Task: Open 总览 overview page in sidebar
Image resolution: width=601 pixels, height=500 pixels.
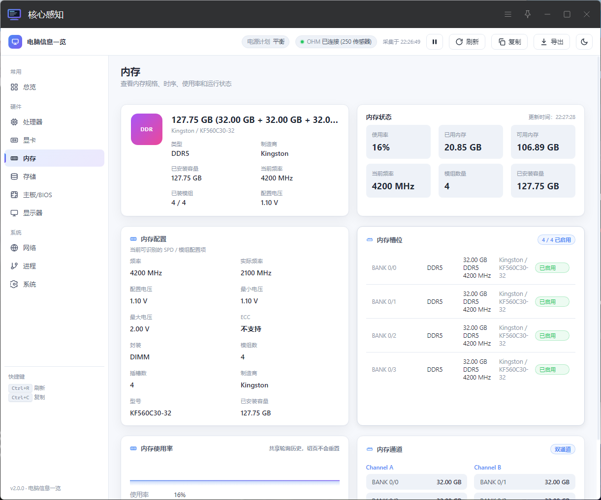Action: pos(54,87)
